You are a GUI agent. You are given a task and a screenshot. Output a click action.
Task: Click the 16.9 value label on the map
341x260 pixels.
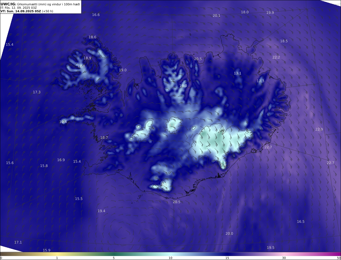(x=61, y=160)
